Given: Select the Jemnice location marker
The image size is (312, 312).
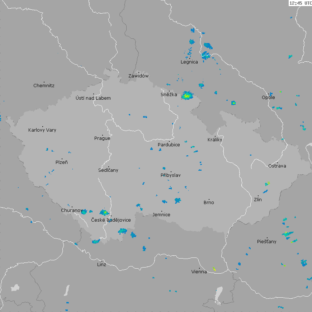Looking at the screenshot, I should [161, 212].
